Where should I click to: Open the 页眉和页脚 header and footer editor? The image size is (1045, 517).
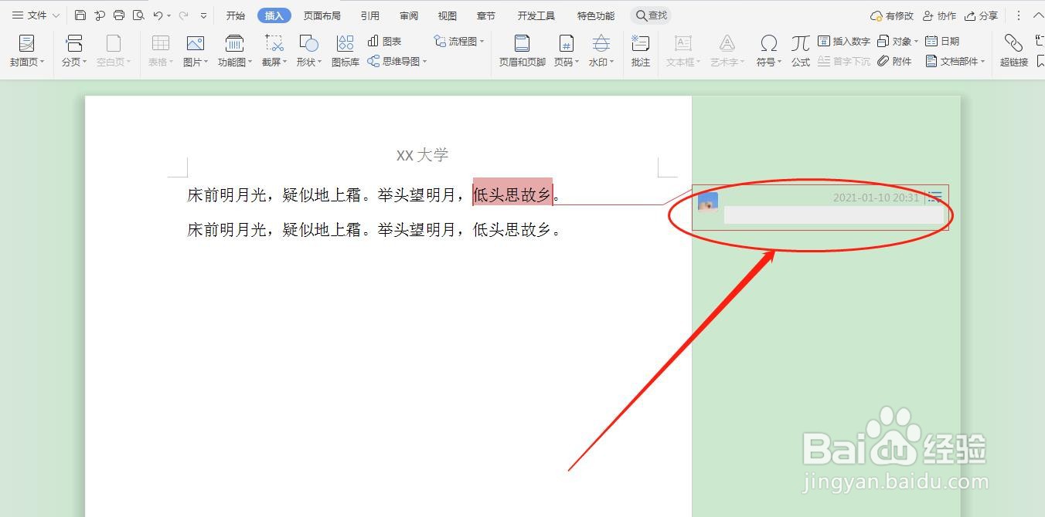(521, 50)
